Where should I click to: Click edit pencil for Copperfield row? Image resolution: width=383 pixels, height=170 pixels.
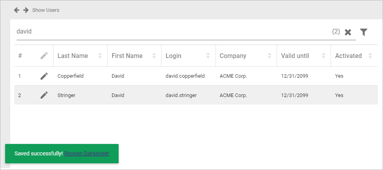pyautogui.click(x=44, y=76)
